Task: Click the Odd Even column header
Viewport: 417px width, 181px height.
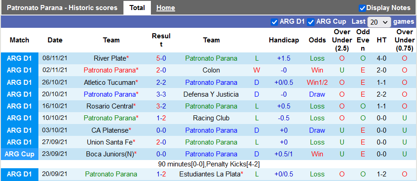Action: pyautogui.click(x=363, y=40)
